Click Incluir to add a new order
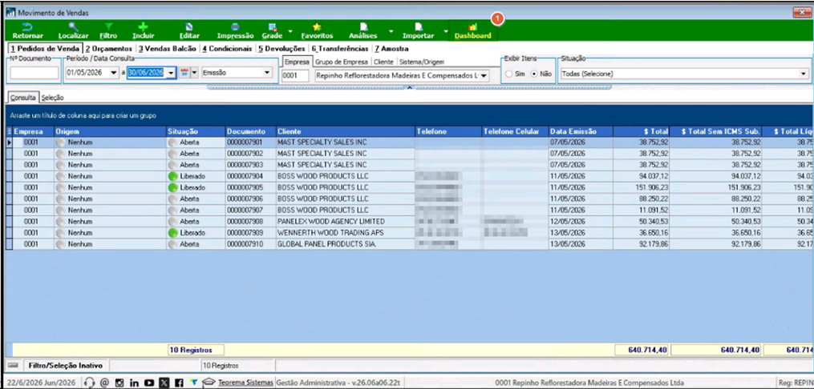 [144, 31]
